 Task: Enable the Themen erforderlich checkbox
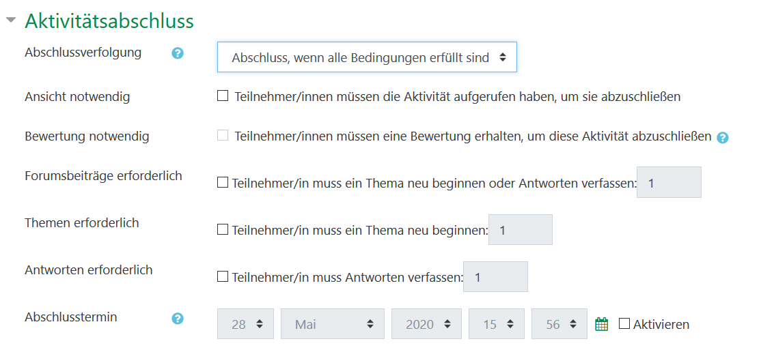pos(223,230)
